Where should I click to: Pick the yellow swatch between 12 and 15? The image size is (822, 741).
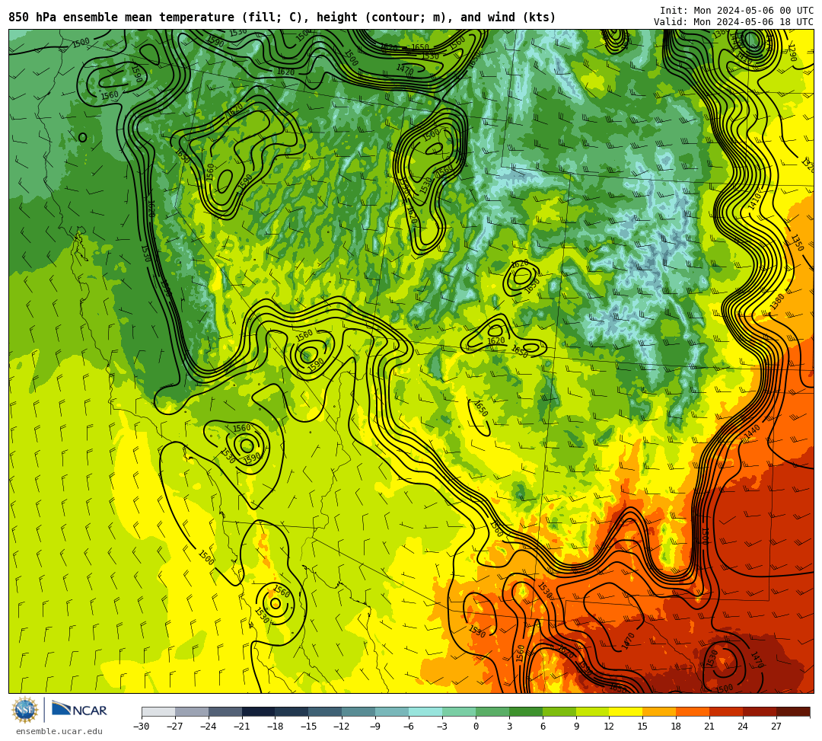click(x=626, y=711)
